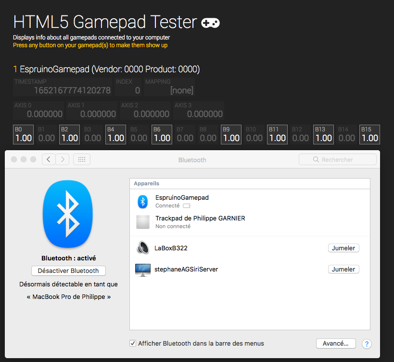Click the AXIS 1 value box
394x362 pixels.
click(92, 110)
